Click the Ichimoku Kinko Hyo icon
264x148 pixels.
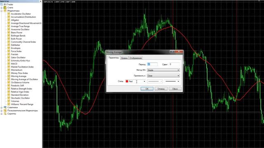tap(9, 60)
